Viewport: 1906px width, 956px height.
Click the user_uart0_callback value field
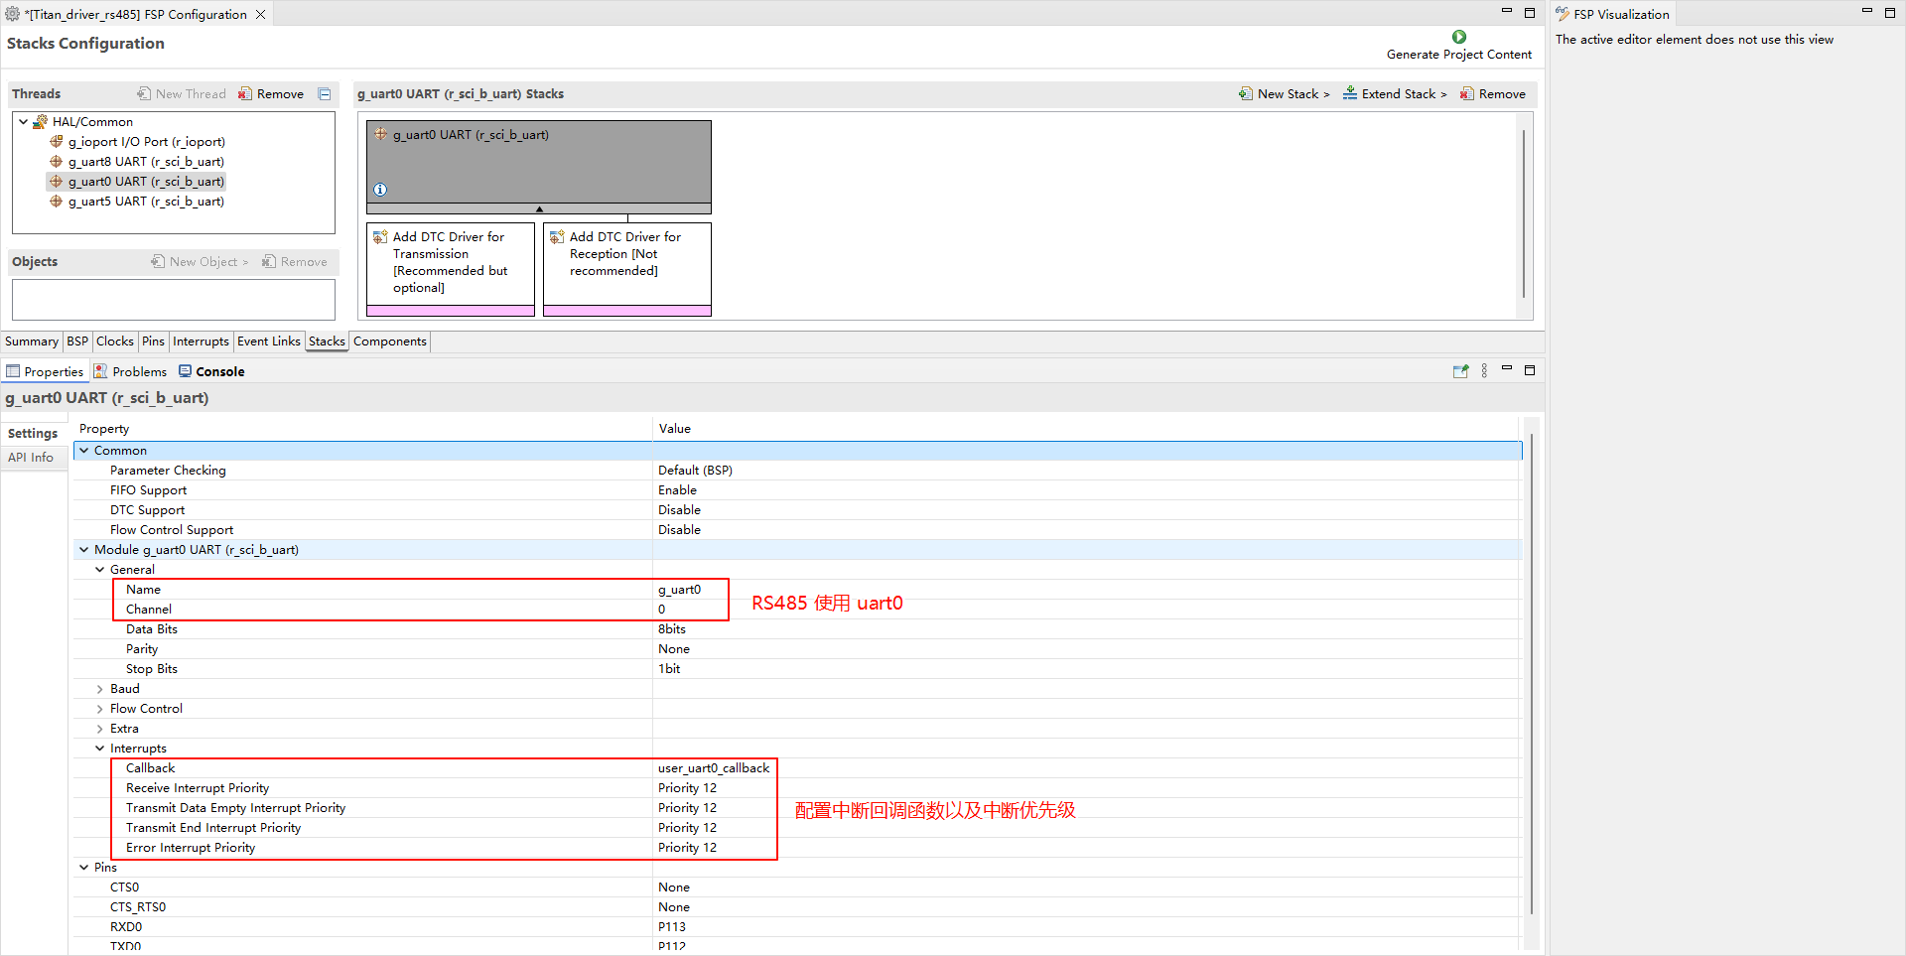click(713, 768)
